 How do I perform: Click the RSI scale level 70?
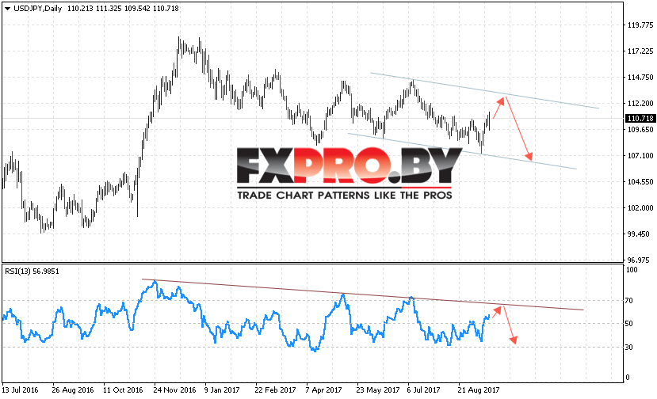coord(629,301)
